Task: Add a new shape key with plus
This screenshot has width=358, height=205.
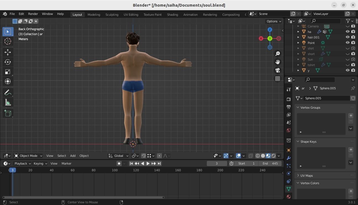Action: 351,150
